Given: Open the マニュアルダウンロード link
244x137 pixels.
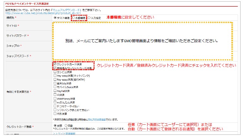Looking at the screenshot, I should [x=66, y=10].
